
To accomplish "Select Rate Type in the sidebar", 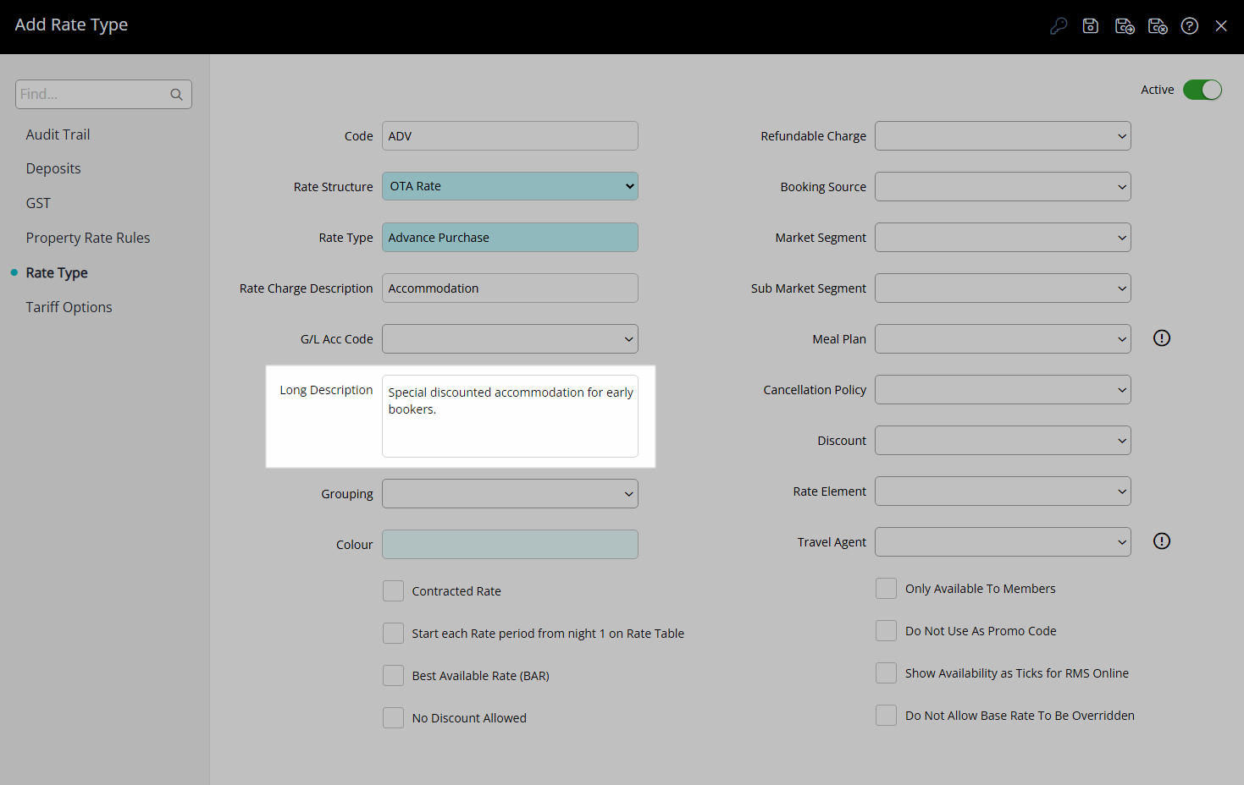I will [57, 272].
